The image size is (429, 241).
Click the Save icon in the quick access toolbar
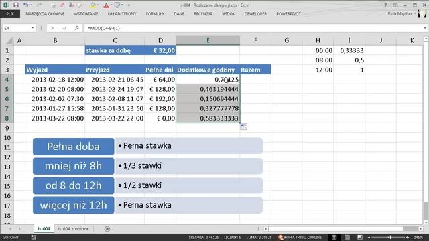16,5
